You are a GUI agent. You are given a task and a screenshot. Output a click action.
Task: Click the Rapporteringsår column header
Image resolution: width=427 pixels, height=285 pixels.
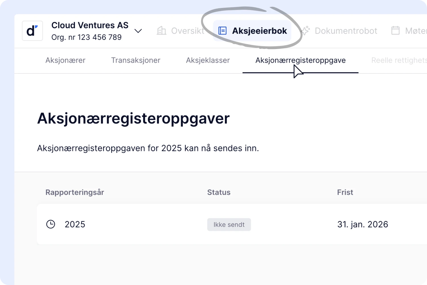75,192
